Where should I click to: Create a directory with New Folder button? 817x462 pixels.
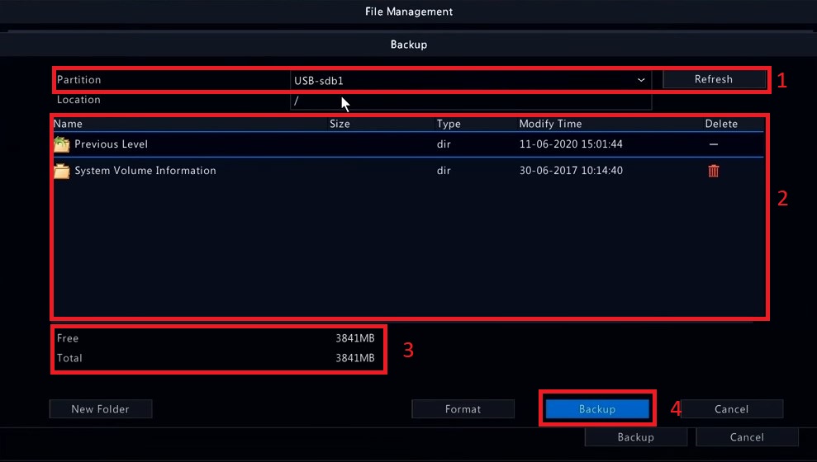coord(100,409)
